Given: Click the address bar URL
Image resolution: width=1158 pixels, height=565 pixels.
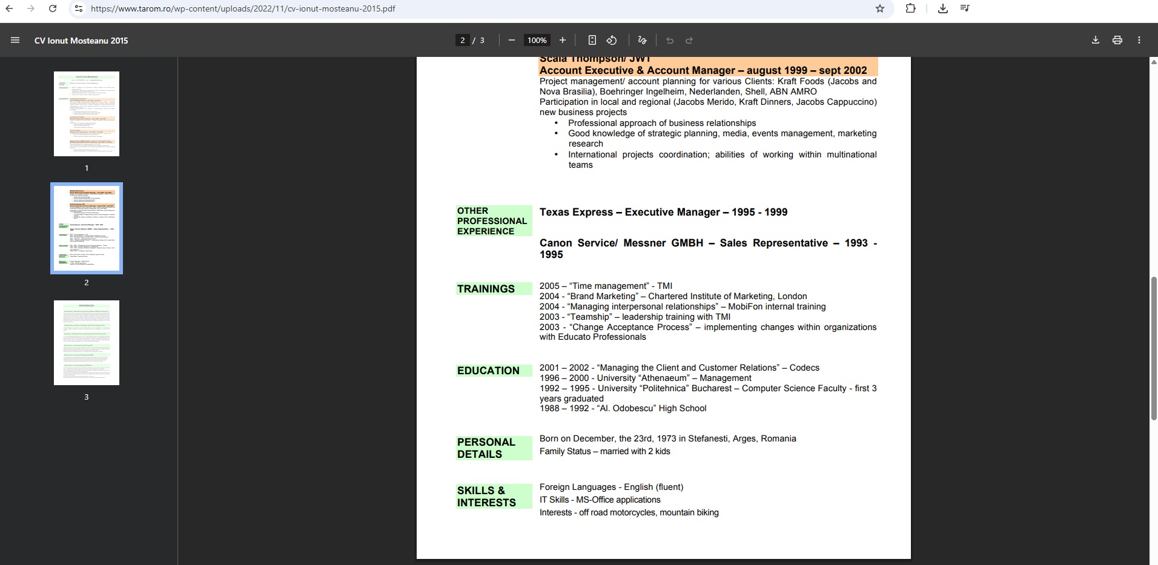Looking at the screenshot, I should tap(242, 8).
